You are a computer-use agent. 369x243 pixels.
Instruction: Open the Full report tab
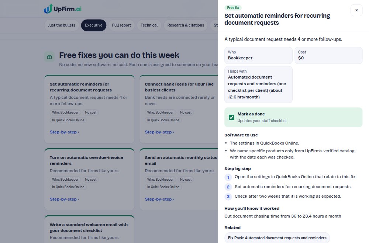click(x=121, y=25)
